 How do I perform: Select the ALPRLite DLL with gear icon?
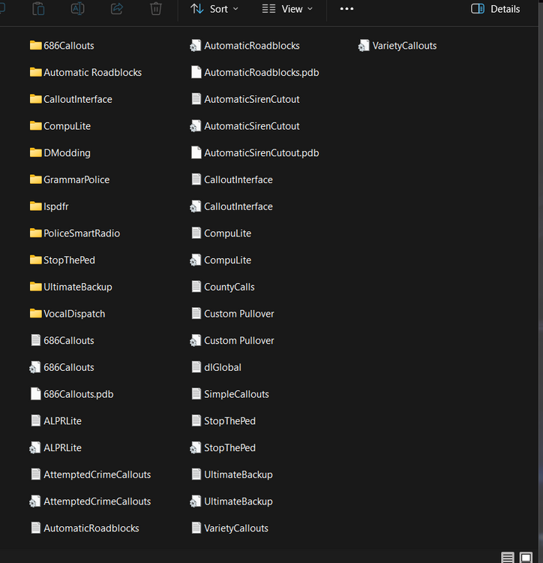pyautogui.click(x=55, y=447)
